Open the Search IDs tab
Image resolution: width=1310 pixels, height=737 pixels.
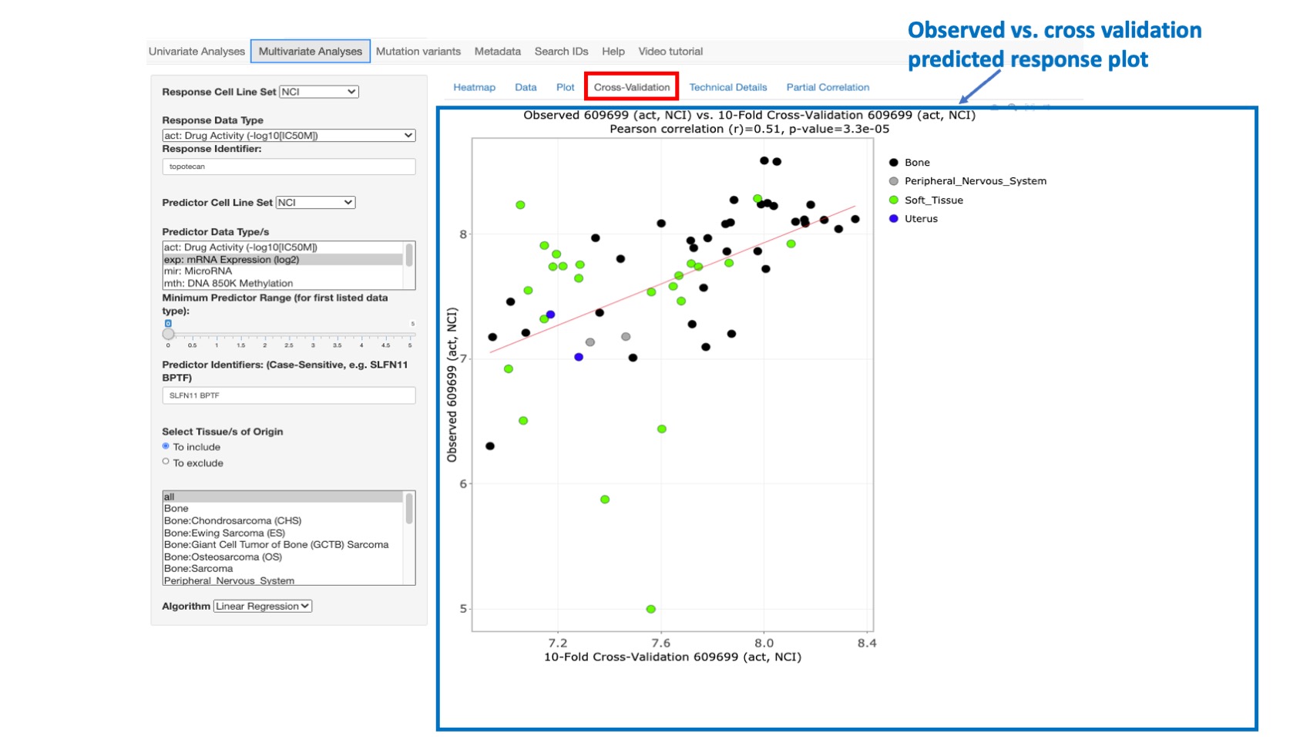coord(559,51)
